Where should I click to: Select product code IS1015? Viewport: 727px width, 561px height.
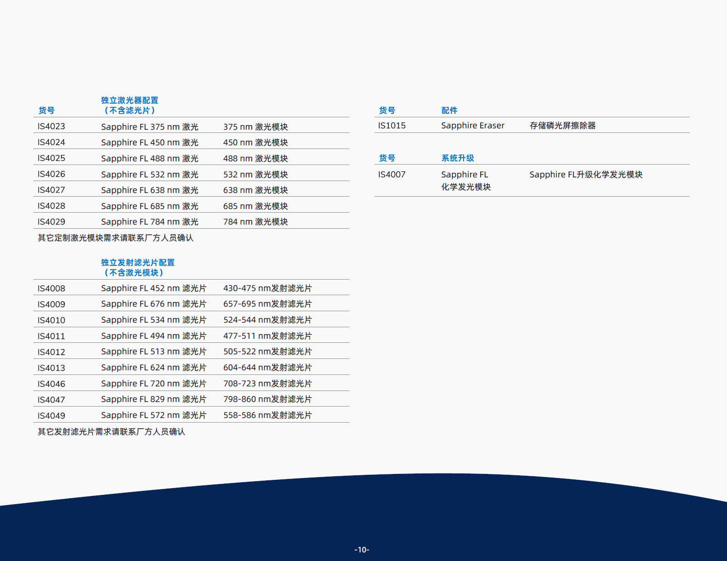coord(392,126)
